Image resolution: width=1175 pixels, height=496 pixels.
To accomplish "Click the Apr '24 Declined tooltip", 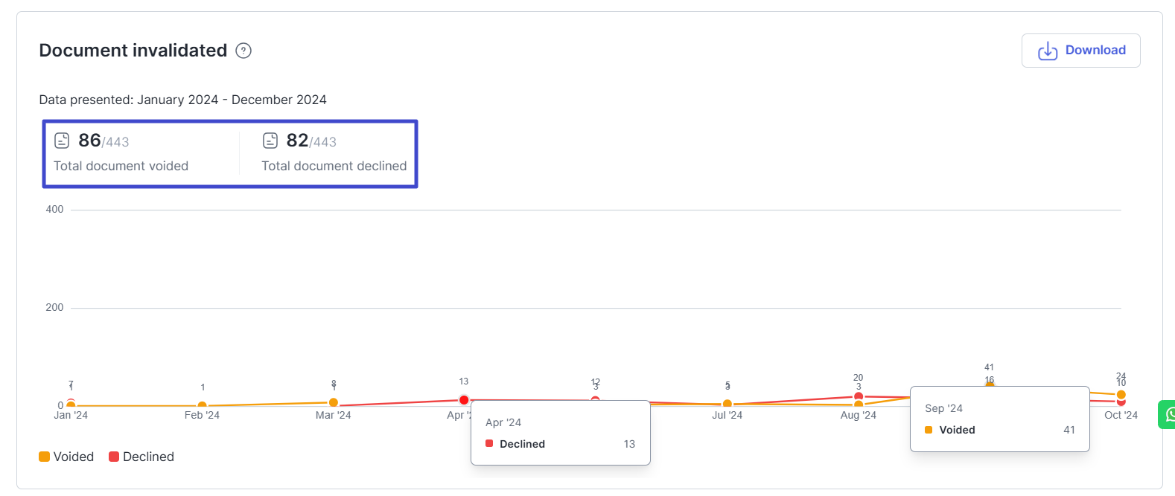I will click(x=560, y=433).
